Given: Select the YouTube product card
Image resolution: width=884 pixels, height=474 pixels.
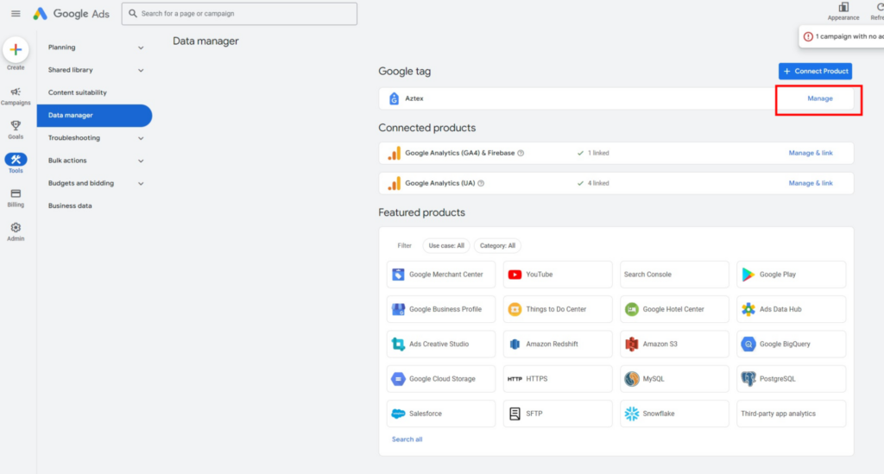Looking at the screenshot, I should click(558, 275).
